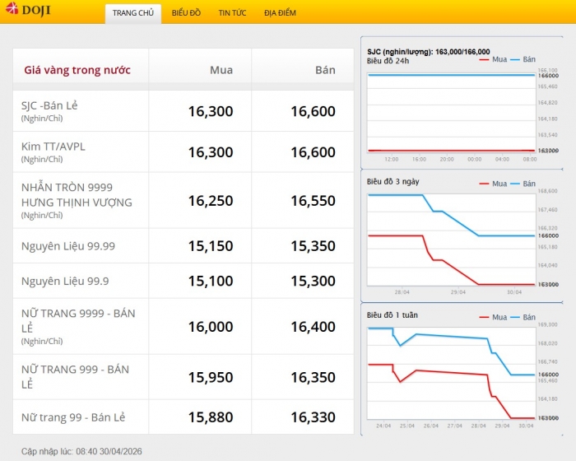Image resolution: width=576 pixels, height=461 pixels.
Task: Go to the TIN TỨC tab
Action: (232, 13)
